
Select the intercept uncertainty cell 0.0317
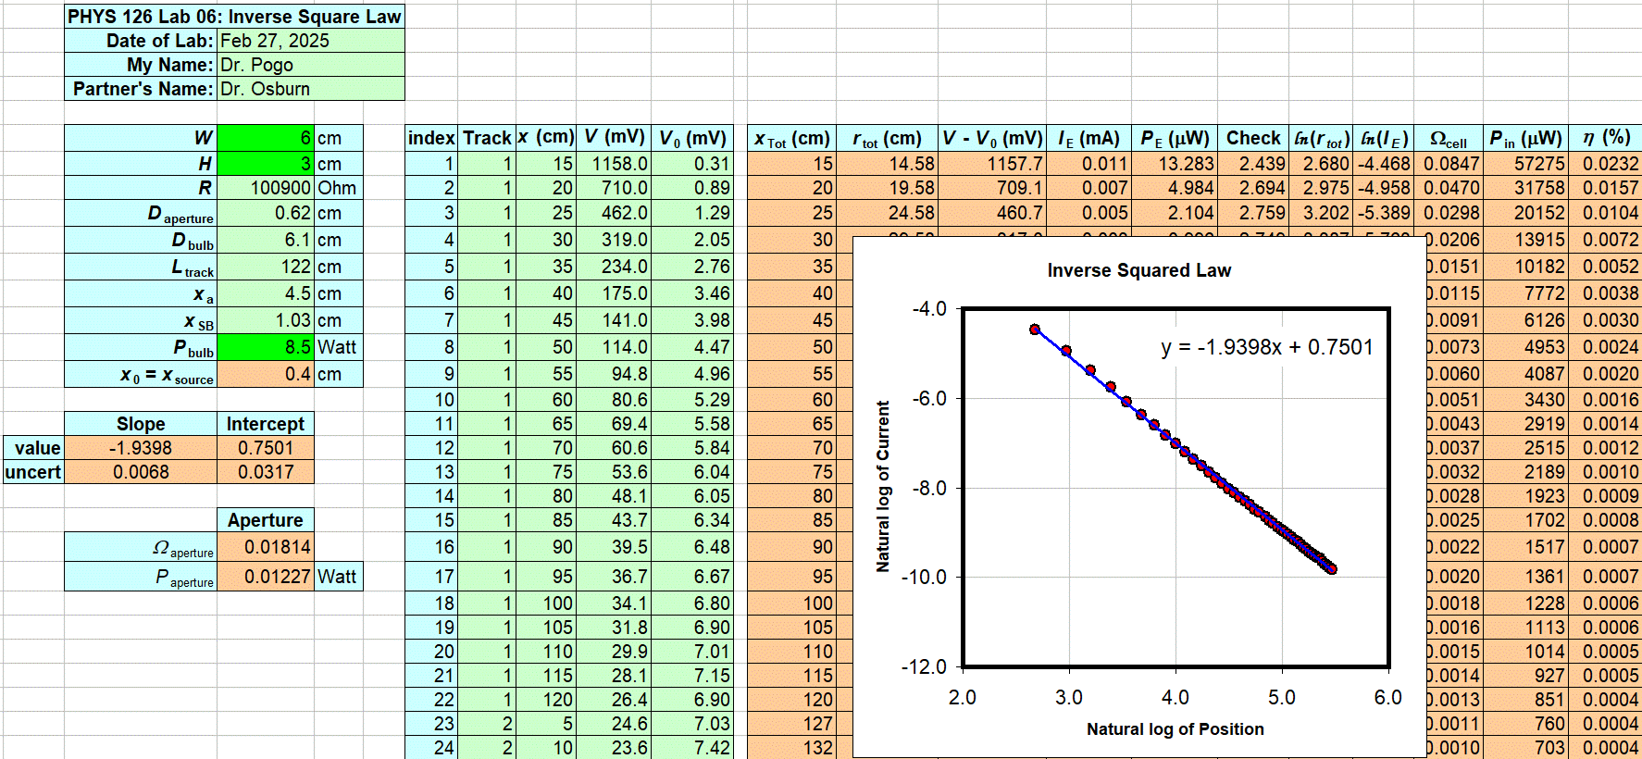[x=266, y=472]
